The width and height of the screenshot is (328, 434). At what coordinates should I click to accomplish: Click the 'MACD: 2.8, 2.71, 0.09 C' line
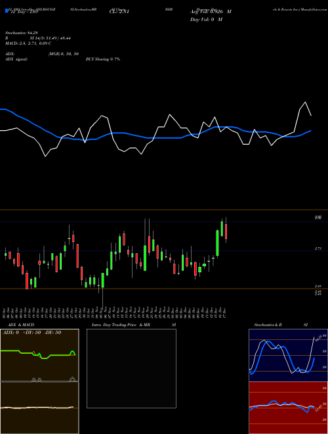click(x=28, y=43)
